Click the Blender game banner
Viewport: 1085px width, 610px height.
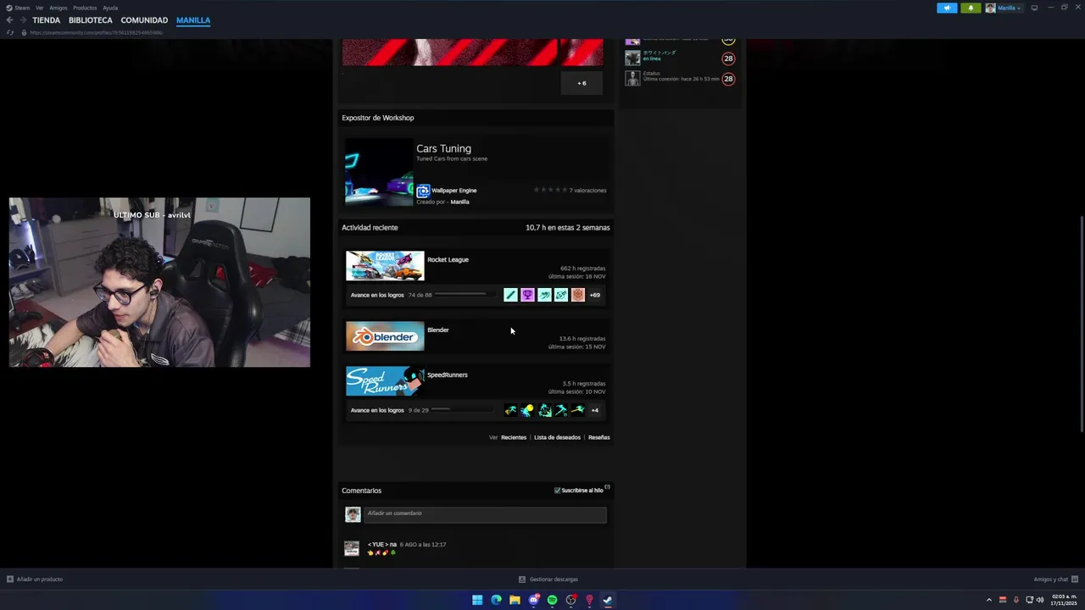[x=385, y=336]
